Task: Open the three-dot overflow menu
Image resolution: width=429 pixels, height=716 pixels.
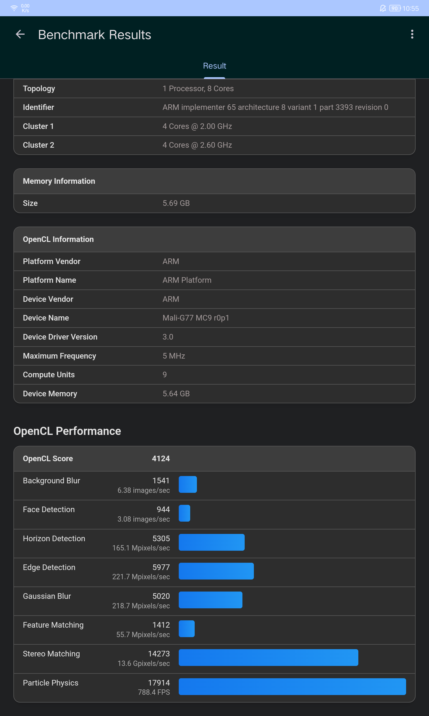Action: (412, 34)
